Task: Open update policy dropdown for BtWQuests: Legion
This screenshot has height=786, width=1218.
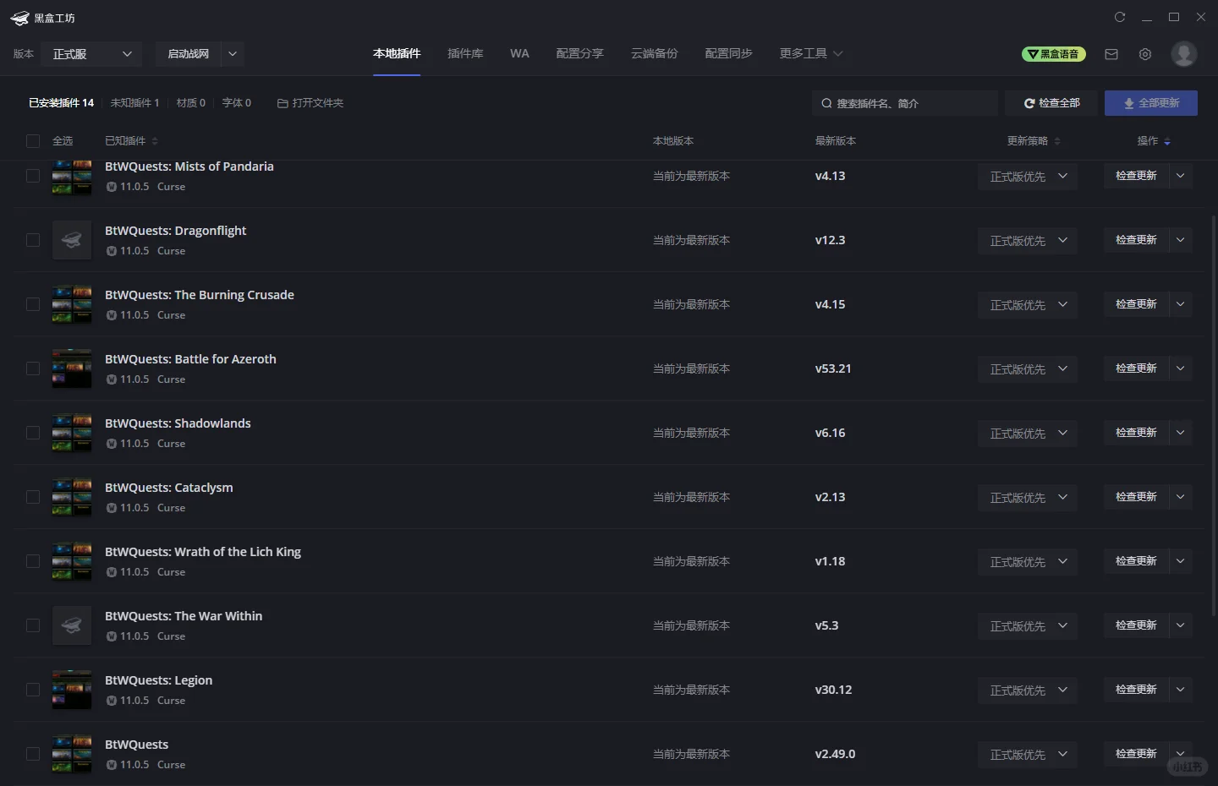Action: pos(1028,690)
